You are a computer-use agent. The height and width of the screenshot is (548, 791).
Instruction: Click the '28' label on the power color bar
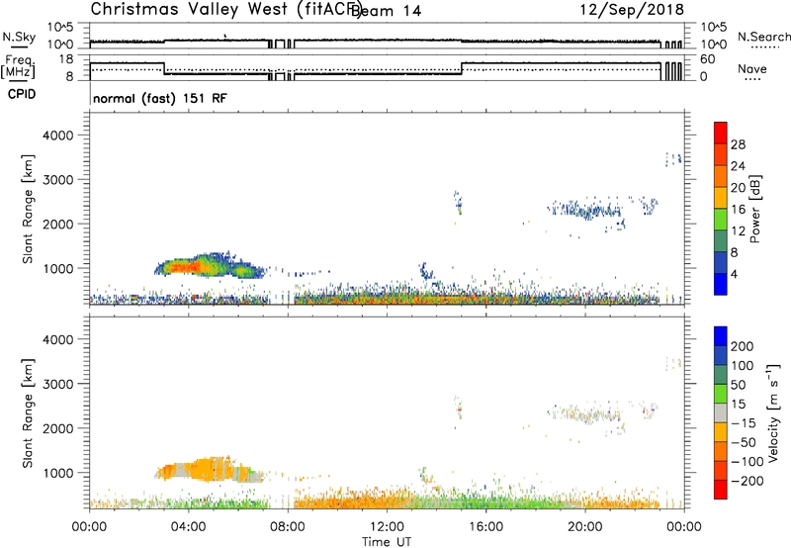click(738, 144)
